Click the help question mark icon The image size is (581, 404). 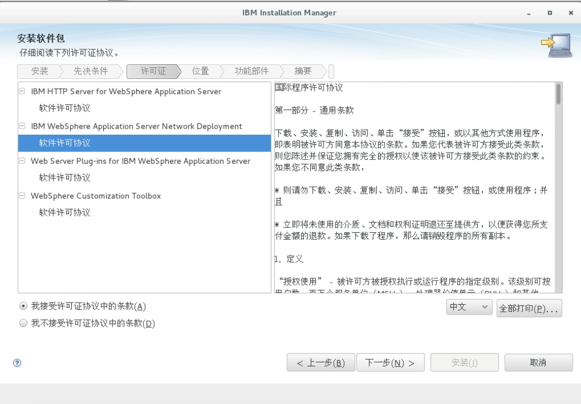[x=17, y=363]
